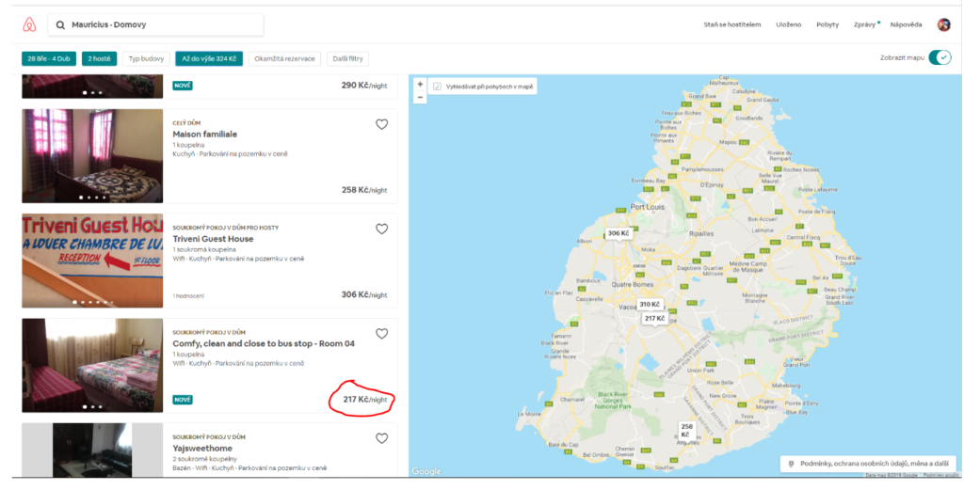Zoom out on the map
Viewport: 964px width, 490px height.
(x=420, y=97)
